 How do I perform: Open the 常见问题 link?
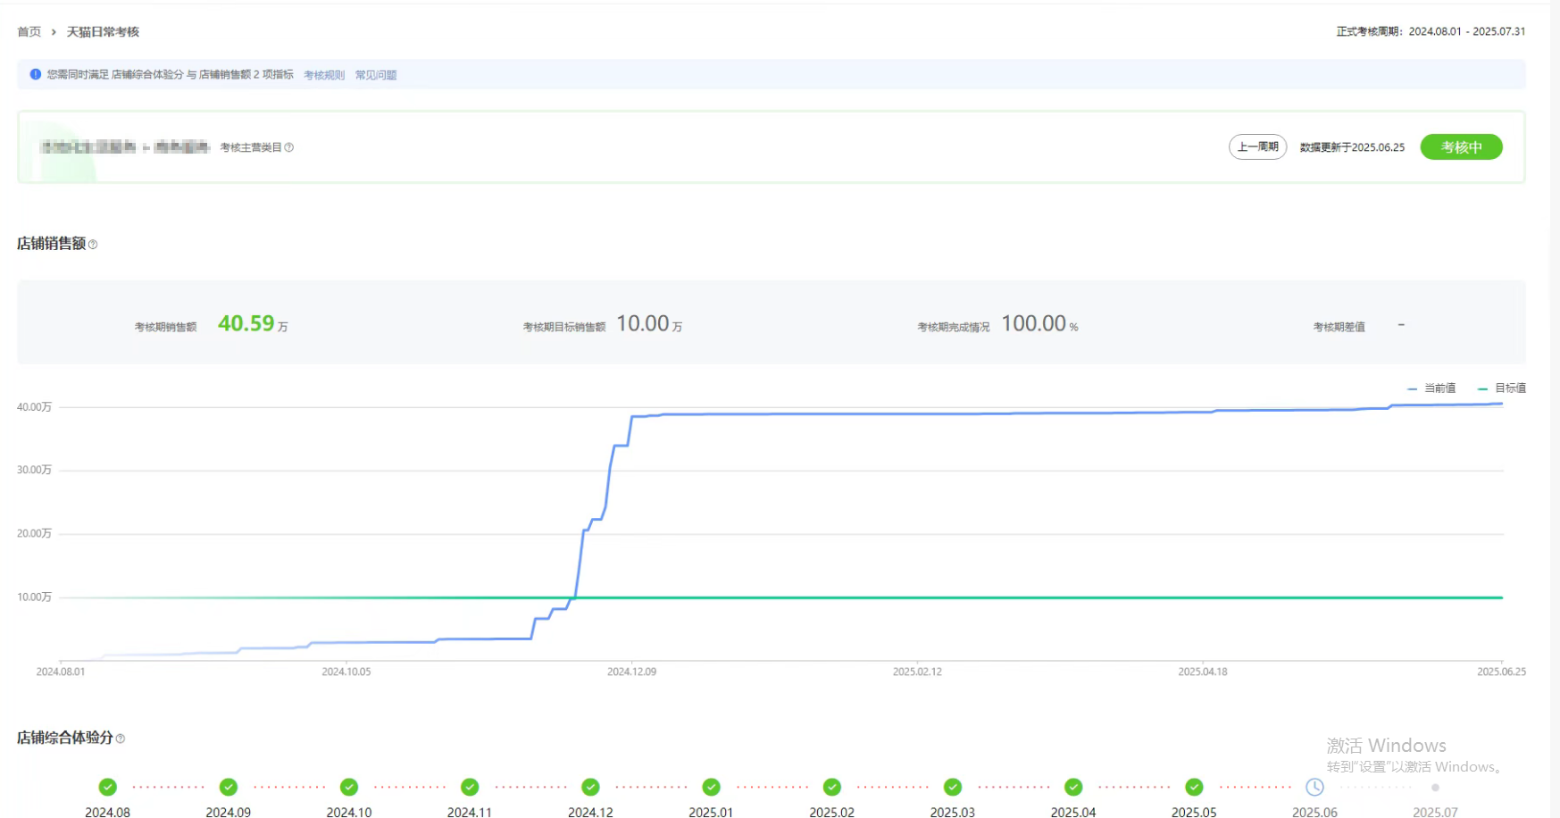click(x=376, y=75)
